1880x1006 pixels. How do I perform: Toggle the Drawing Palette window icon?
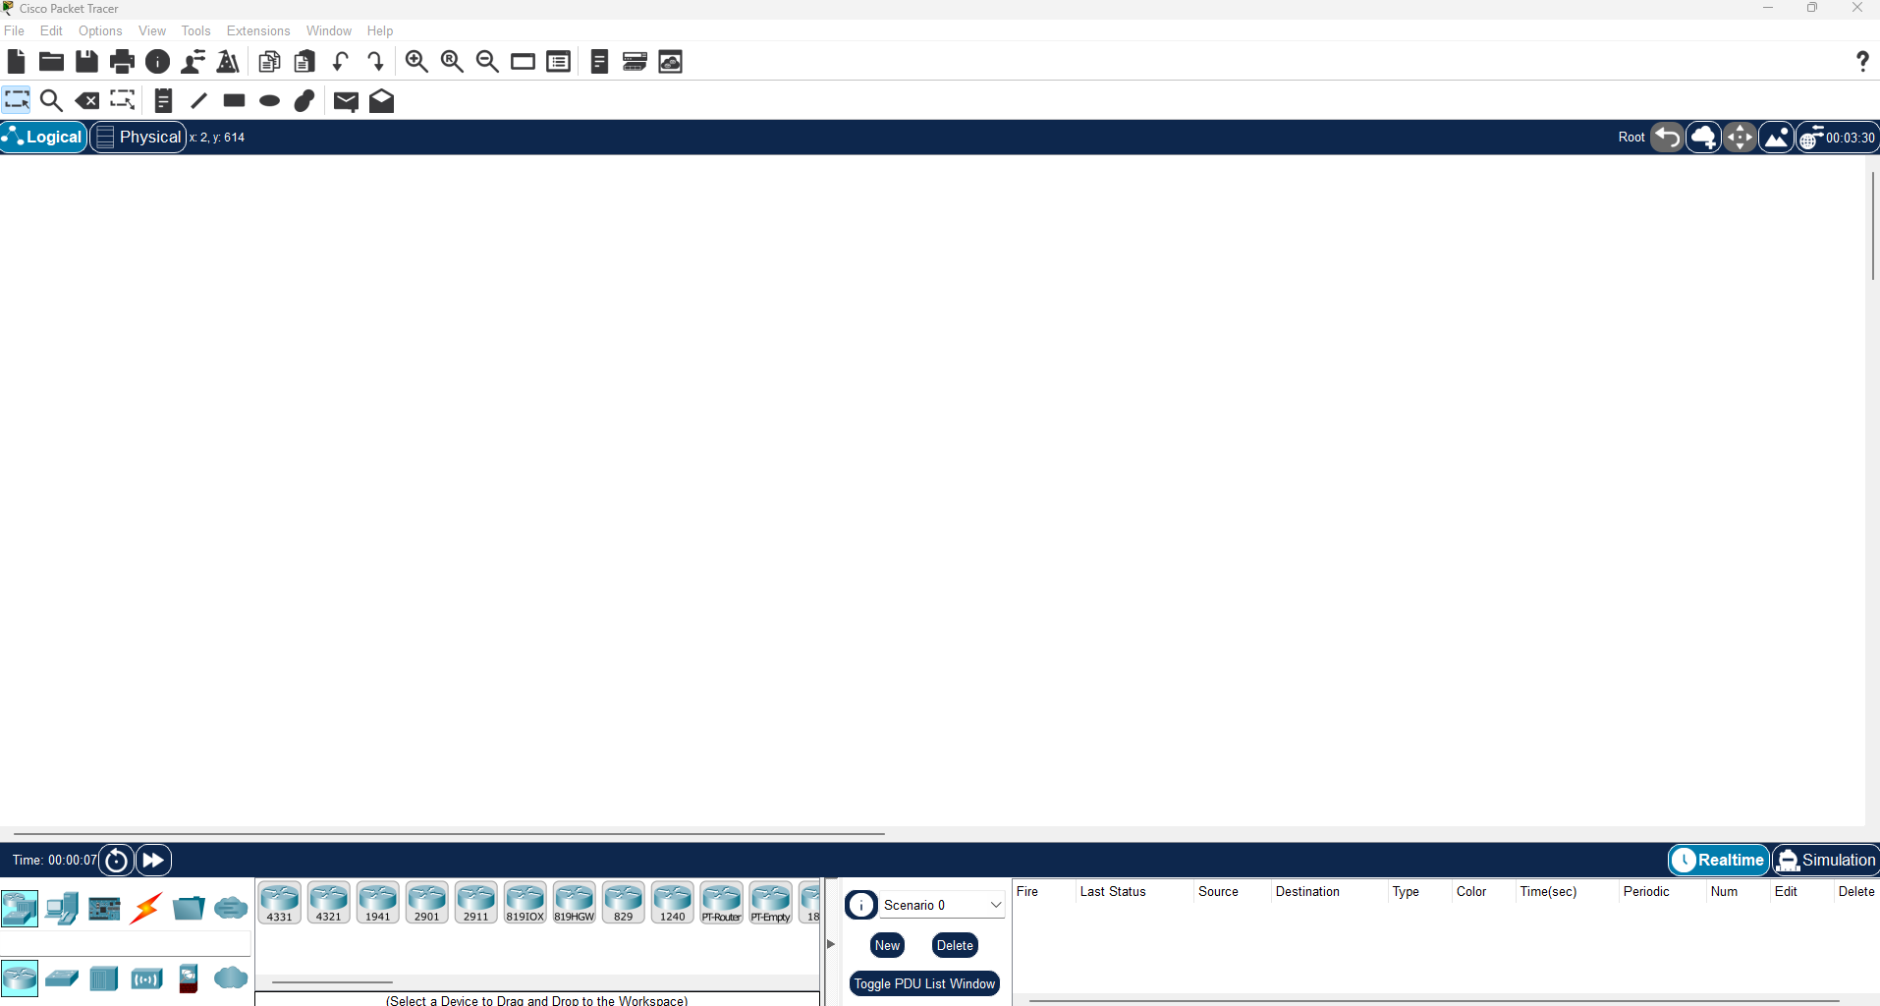[523, 62]
